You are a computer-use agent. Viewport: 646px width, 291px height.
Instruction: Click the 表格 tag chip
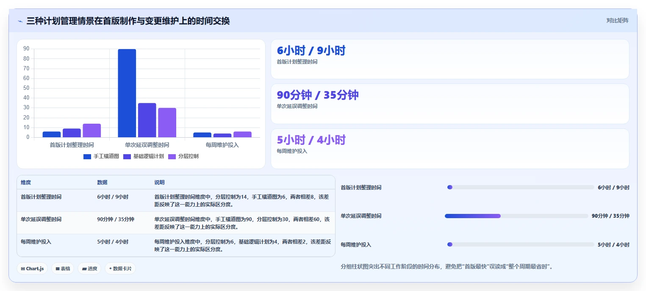tap(63, 269)
